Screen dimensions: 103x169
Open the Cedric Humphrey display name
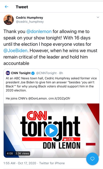pyautogui.click(x=30, y=17)
